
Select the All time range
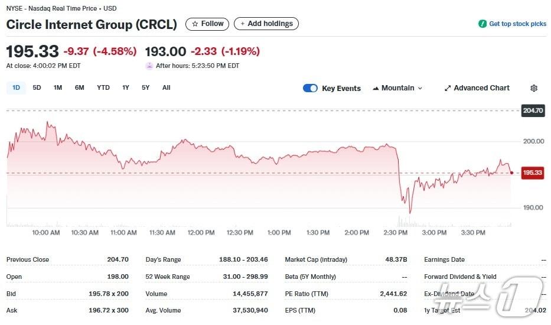(x=167, y=87)
